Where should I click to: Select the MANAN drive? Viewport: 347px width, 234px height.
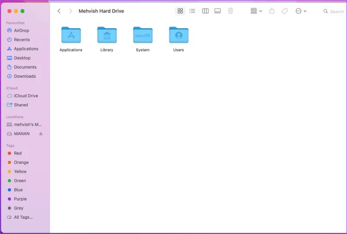click(22, 134)
